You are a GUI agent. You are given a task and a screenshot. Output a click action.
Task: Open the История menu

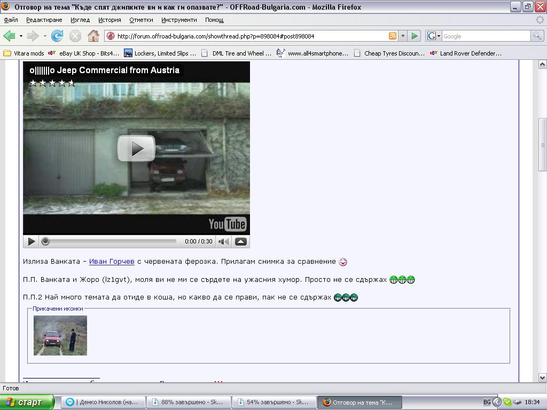(110, 20)
